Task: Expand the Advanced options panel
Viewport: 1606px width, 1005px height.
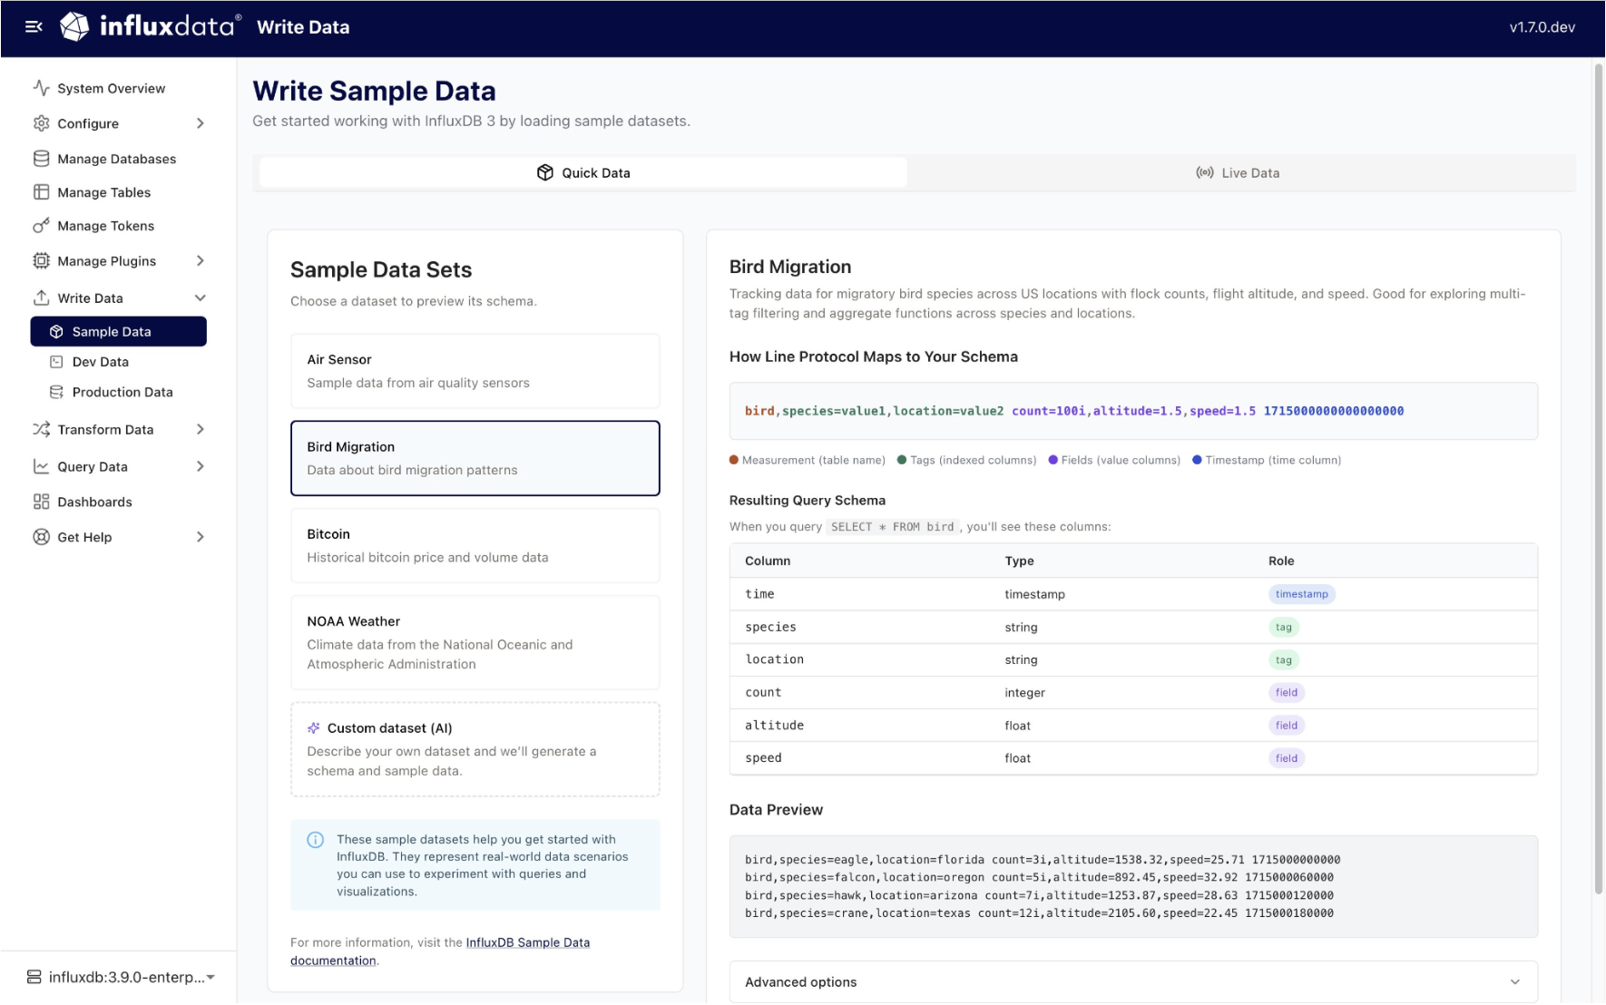Action: (1131, 981)
